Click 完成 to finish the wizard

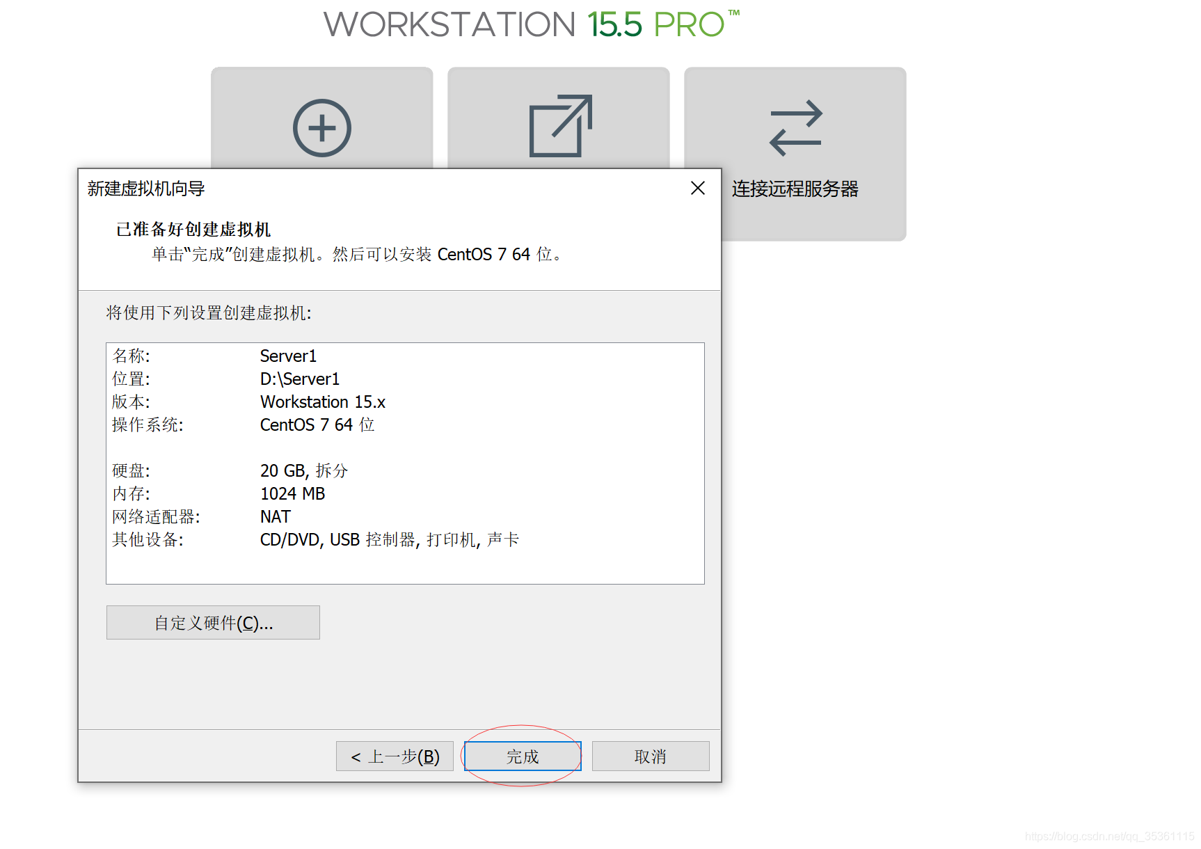(x=523, y=756)
